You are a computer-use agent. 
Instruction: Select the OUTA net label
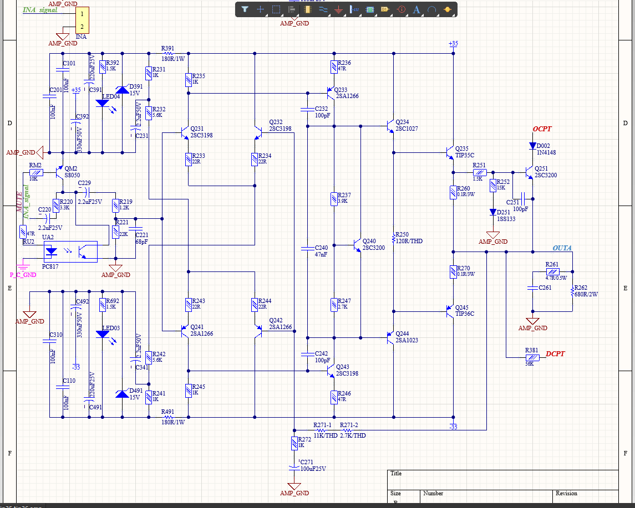[x=562, y=248]
